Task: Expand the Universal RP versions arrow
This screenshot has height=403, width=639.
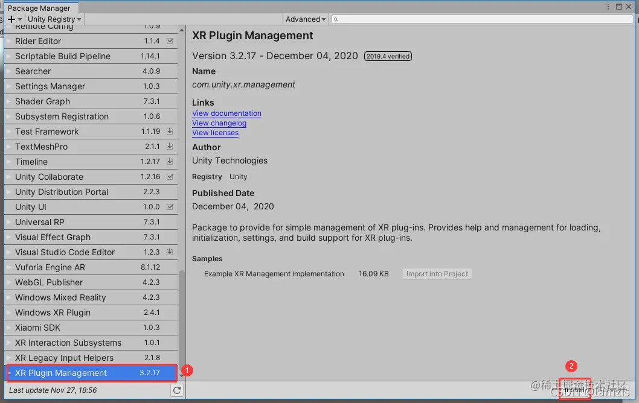Action: (8, 222)
